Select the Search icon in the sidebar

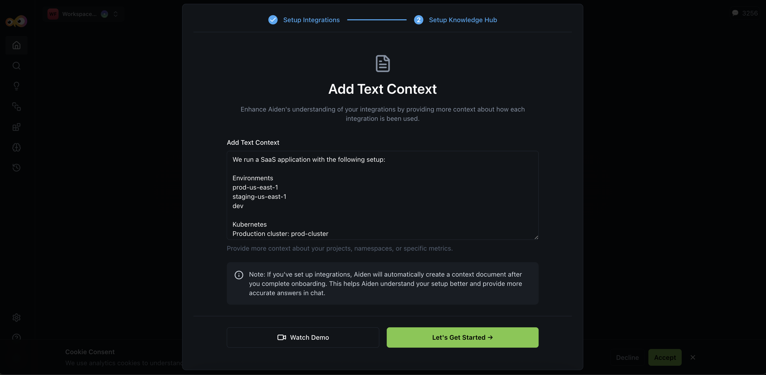point(16,66)
